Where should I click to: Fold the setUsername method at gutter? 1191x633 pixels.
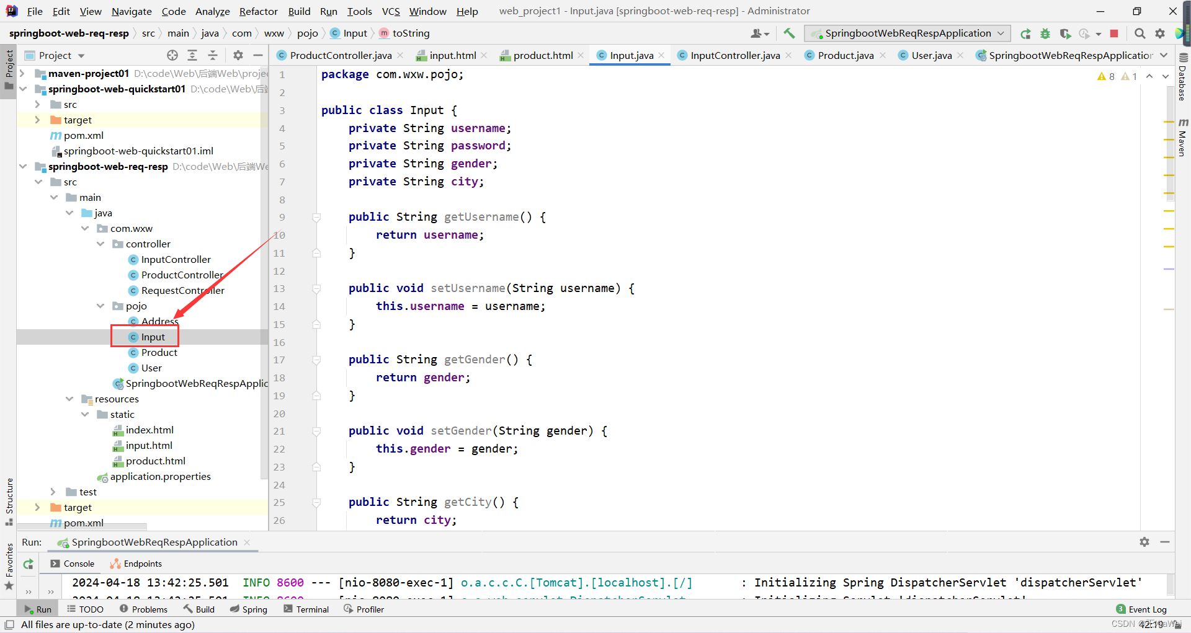click(x=316, y=288)
